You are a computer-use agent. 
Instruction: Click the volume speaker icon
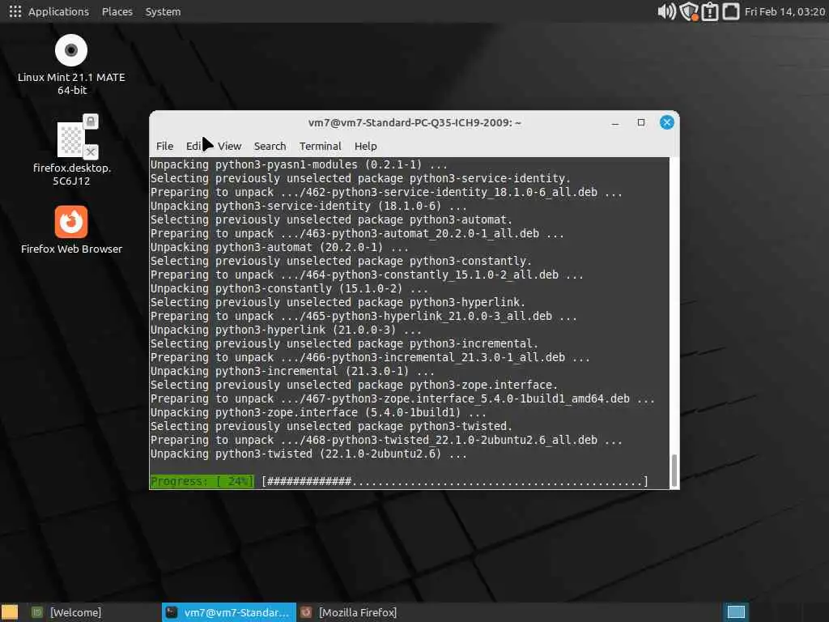point(666,11)
